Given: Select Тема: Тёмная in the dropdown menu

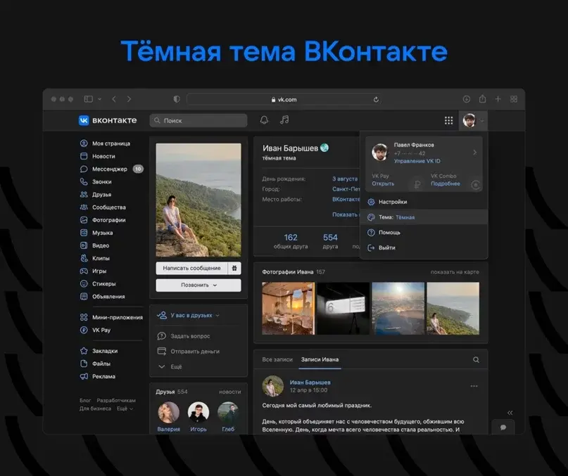Looking at the screenshot, I should 398,217.
